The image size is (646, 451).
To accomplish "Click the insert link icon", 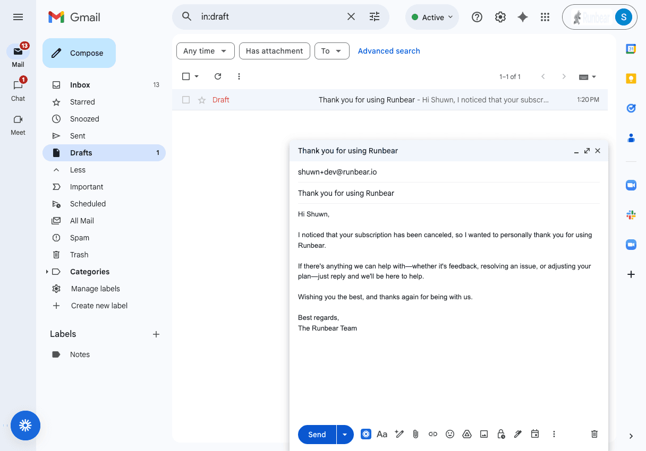I will point(433,434).
